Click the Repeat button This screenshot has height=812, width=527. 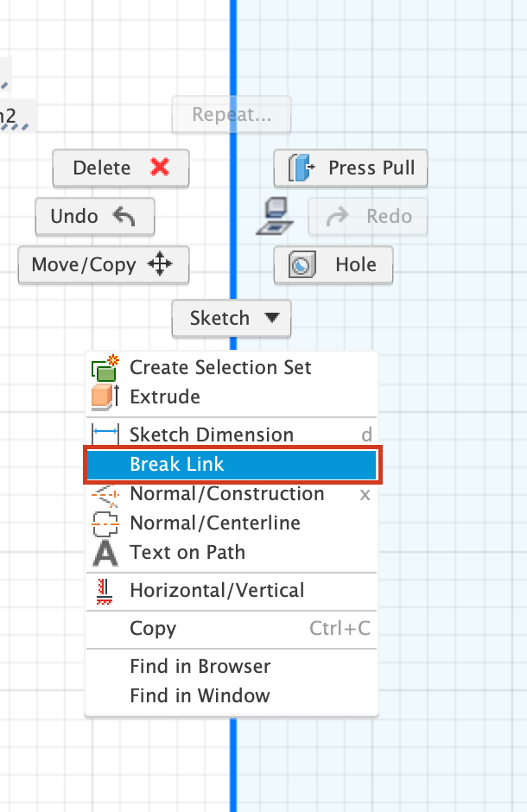231,114
